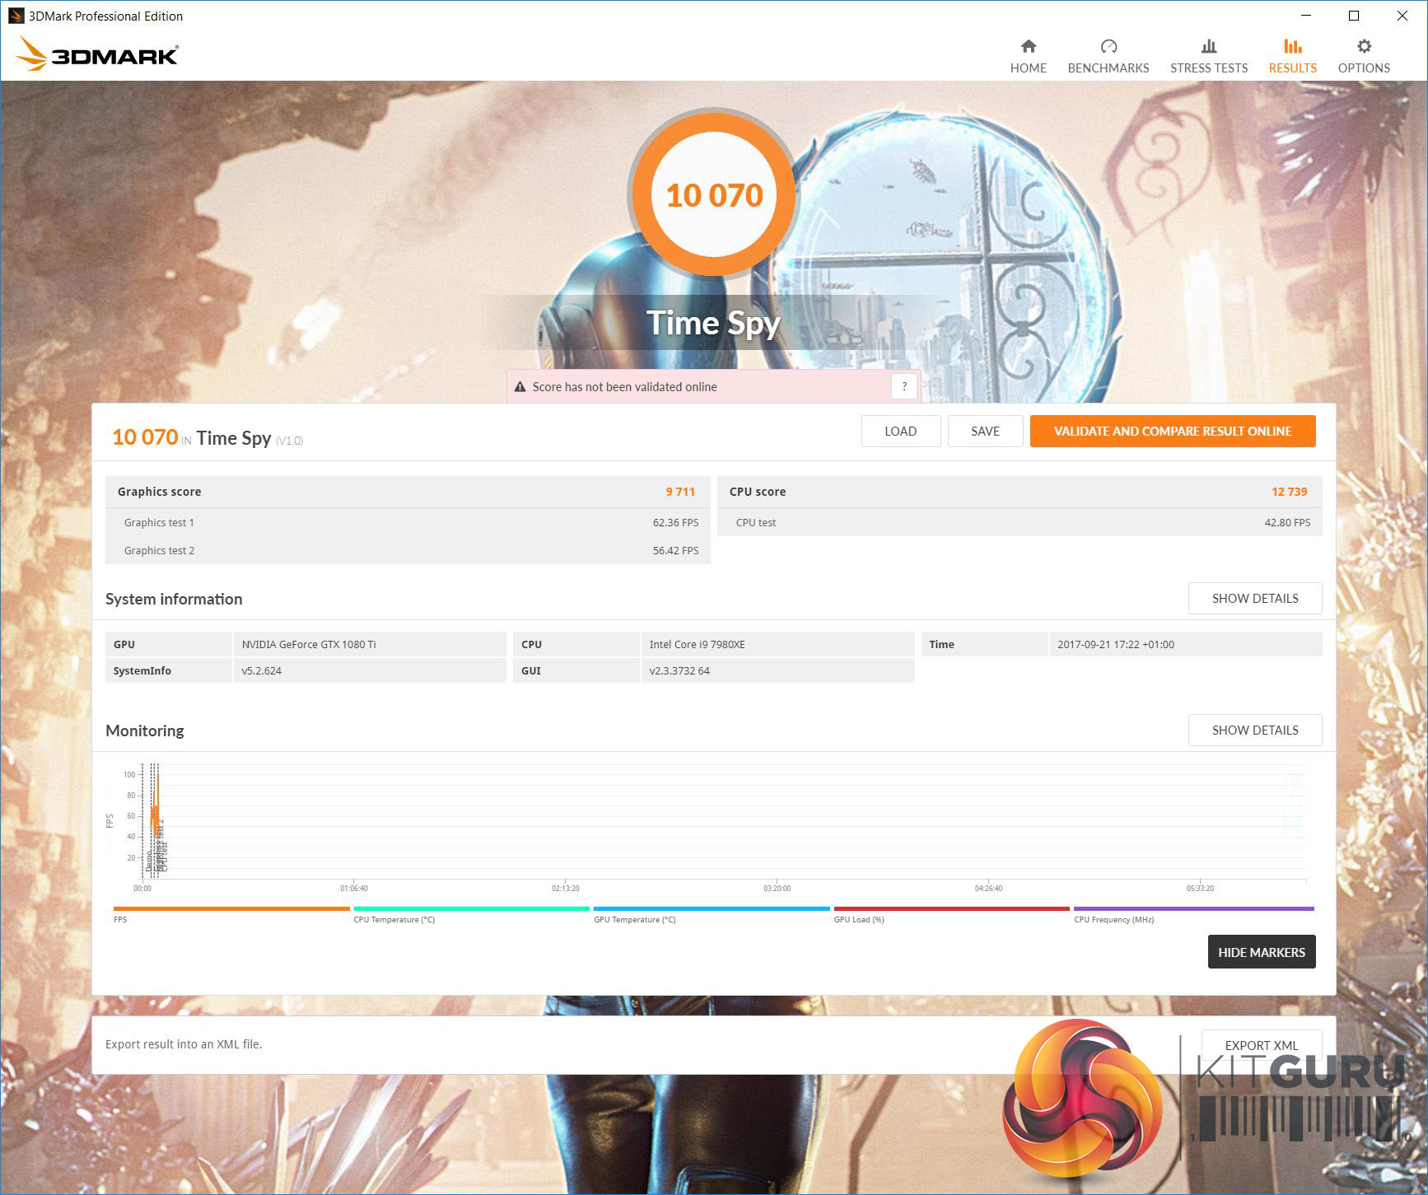This screenshot has width=1428, height=1195.
Task: Click the 05:33:20 time label on chart
Action: 1200,889
